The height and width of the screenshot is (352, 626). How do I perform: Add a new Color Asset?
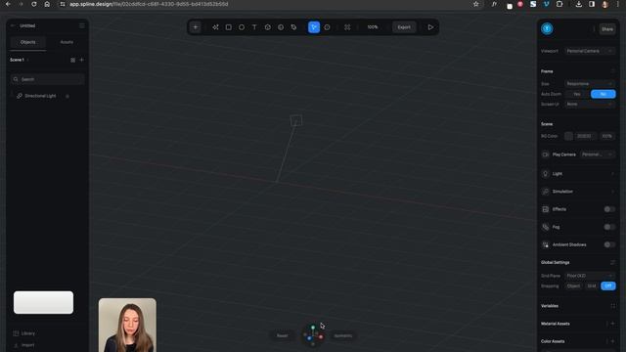[x=613, y=341]
